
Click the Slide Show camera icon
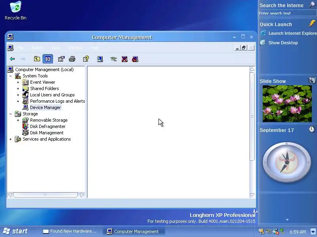coord(312,80)
